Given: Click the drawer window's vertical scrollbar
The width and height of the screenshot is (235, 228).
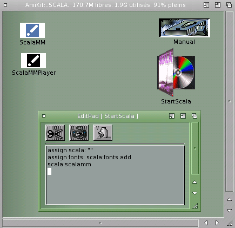Looking at the screenshot, I should (x=230, y=101).
